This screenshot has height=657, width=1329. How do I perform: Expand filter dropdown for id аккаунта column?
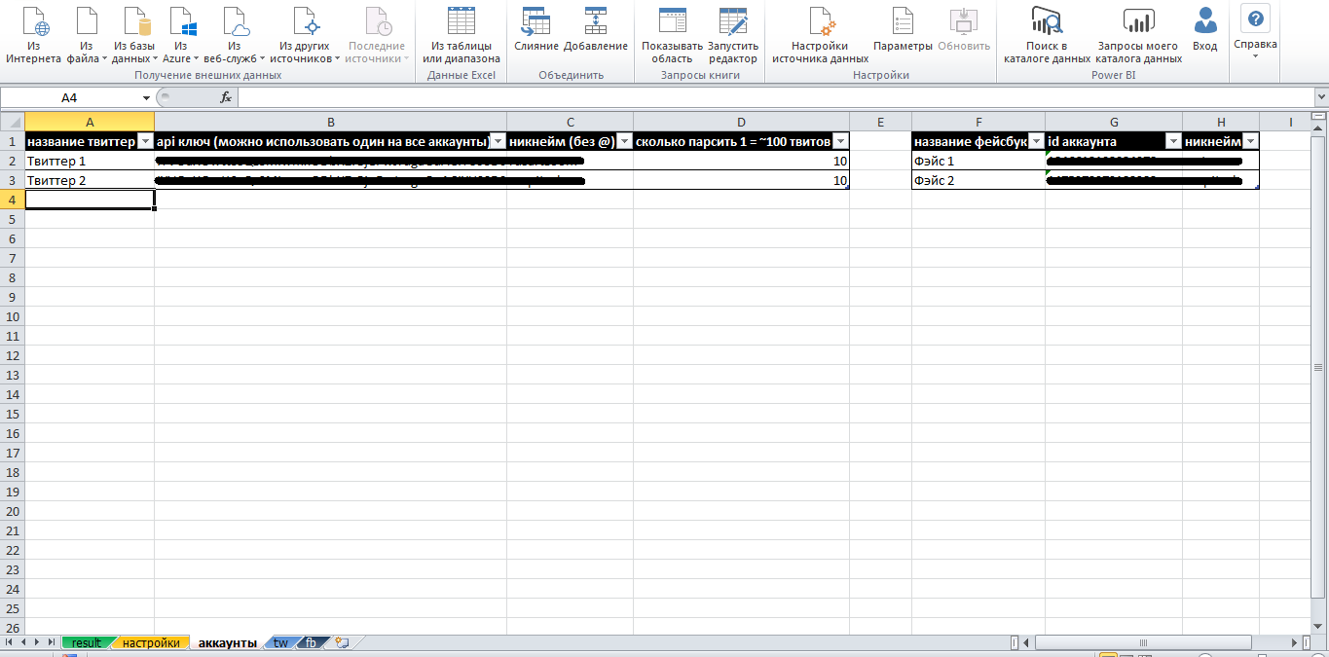pos(1173,142)
